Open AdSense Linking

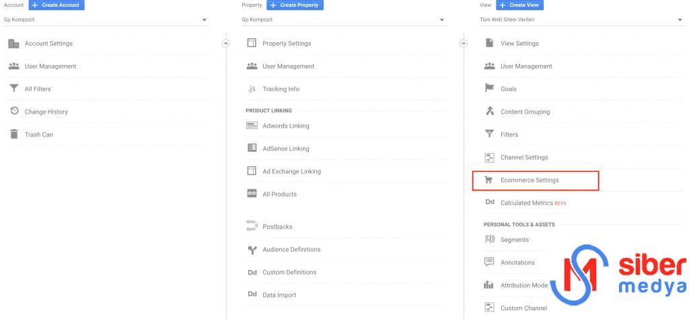(286, 148)
